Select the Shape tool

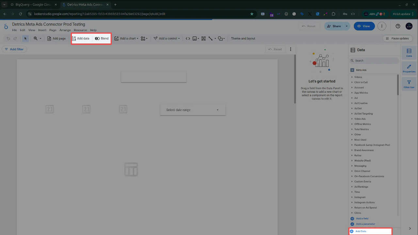[x=220, y=38]
